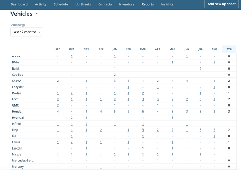The width and height of the screenshot is (241, 170).
Task: Open Chrysler's April count link
Action: click(x=158, y=87)
